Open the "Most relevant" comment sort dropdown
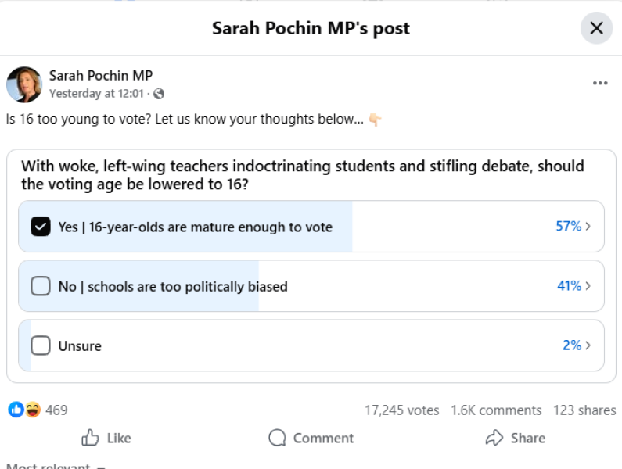The height and width of the screenshot is (469, 622). [x=55, y=466]
